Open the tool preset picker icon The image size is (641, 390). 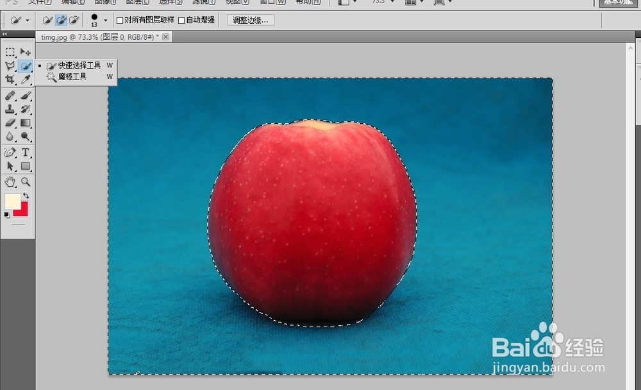coord(16,20)
